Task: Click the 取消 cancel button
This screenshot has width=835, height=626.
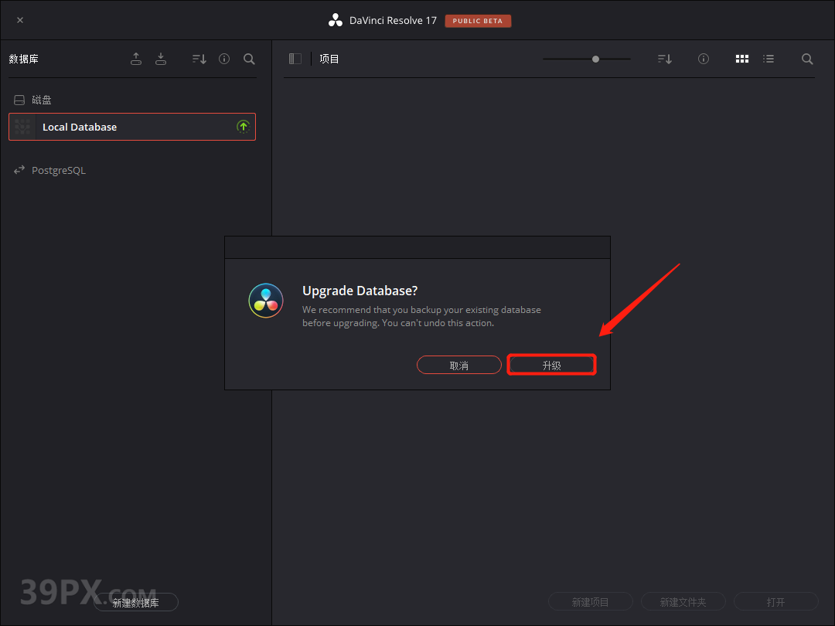Action: pyautogui.click(x=459, y=365)
